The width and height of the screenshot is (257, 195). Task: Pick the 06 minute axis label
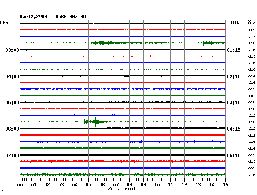102,184
